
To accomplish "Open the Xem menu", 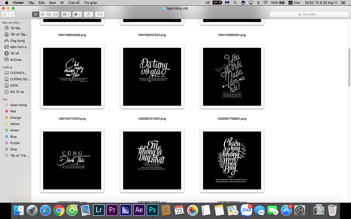I will coord(52,3).
